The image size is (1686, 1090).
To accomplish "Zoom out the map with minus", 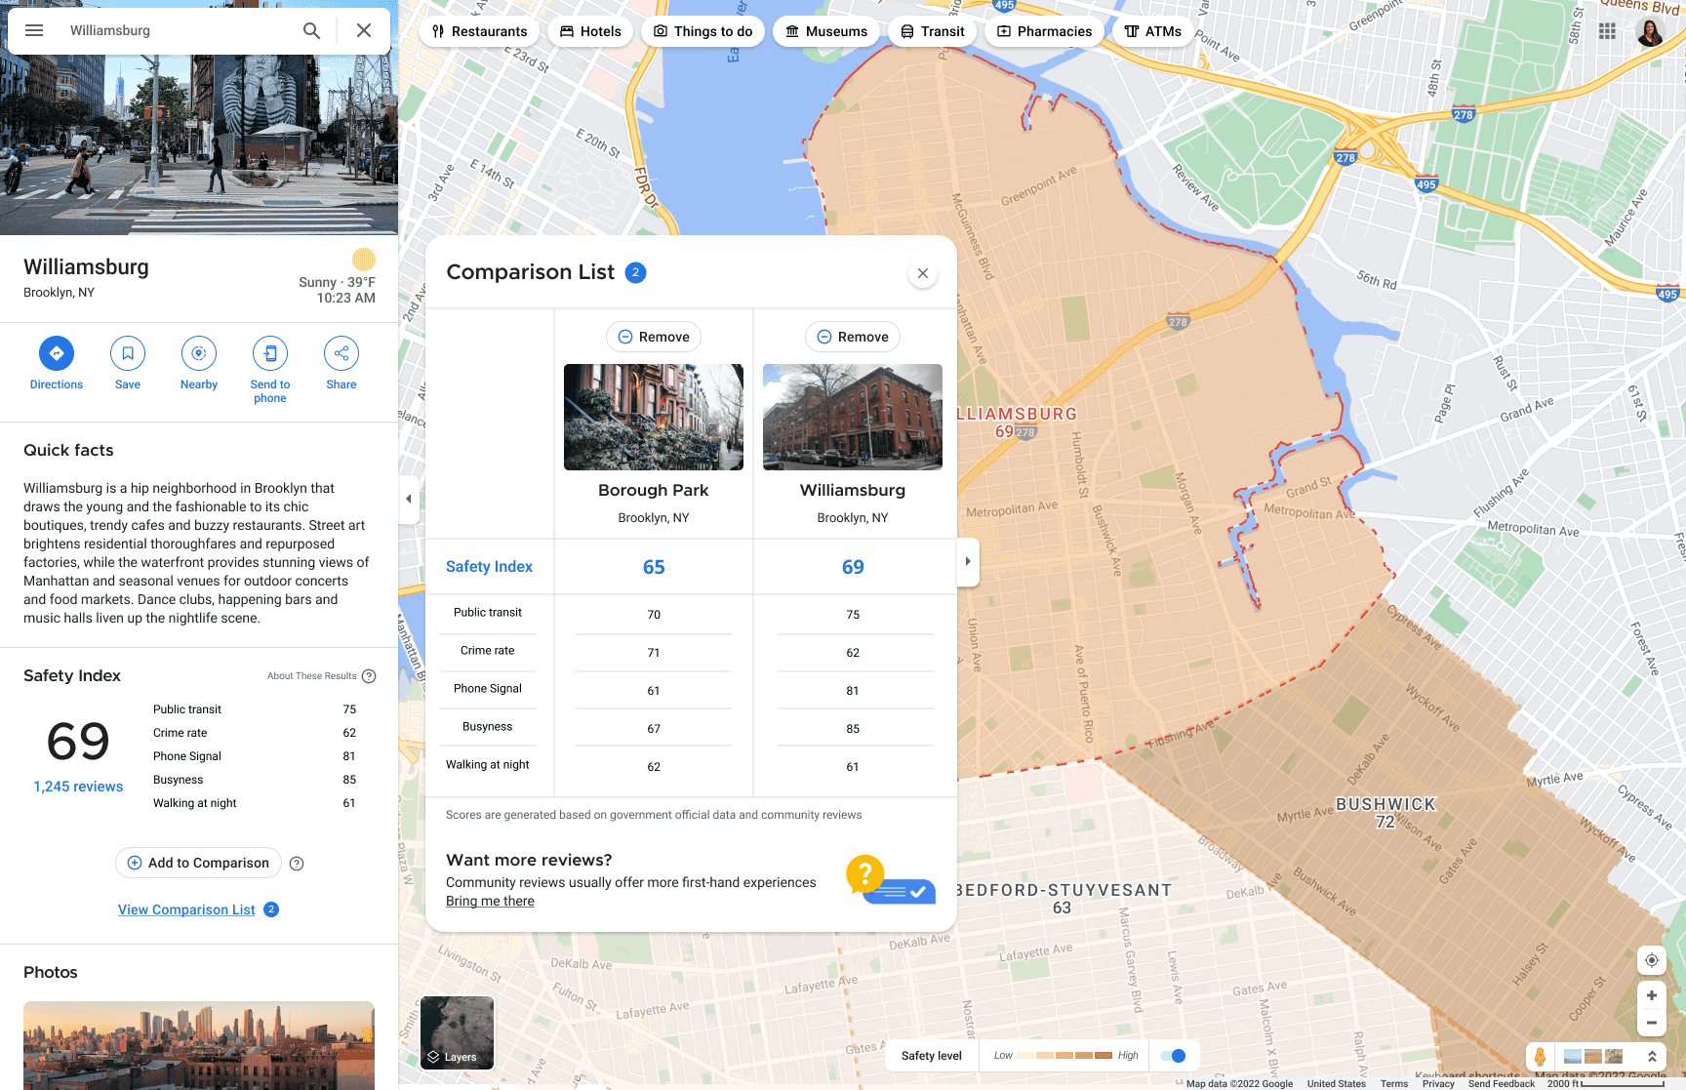I will 1651,1023.
